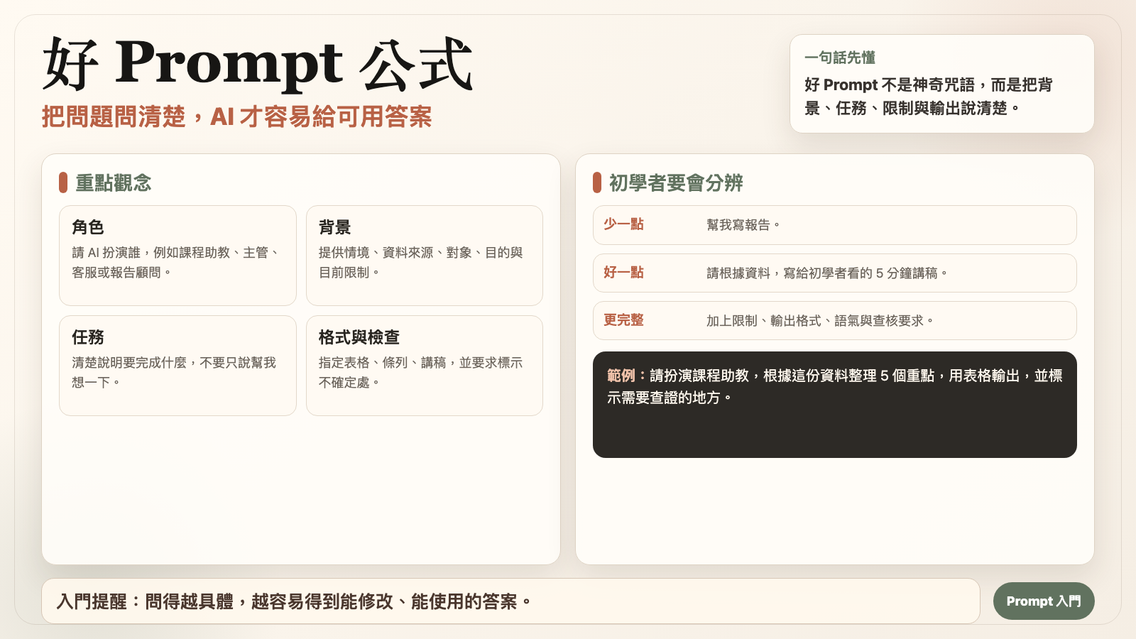Screen dimensions: 1136x639
Task: Click the Prompt 入門 pill button
Action: [1044, 601]
